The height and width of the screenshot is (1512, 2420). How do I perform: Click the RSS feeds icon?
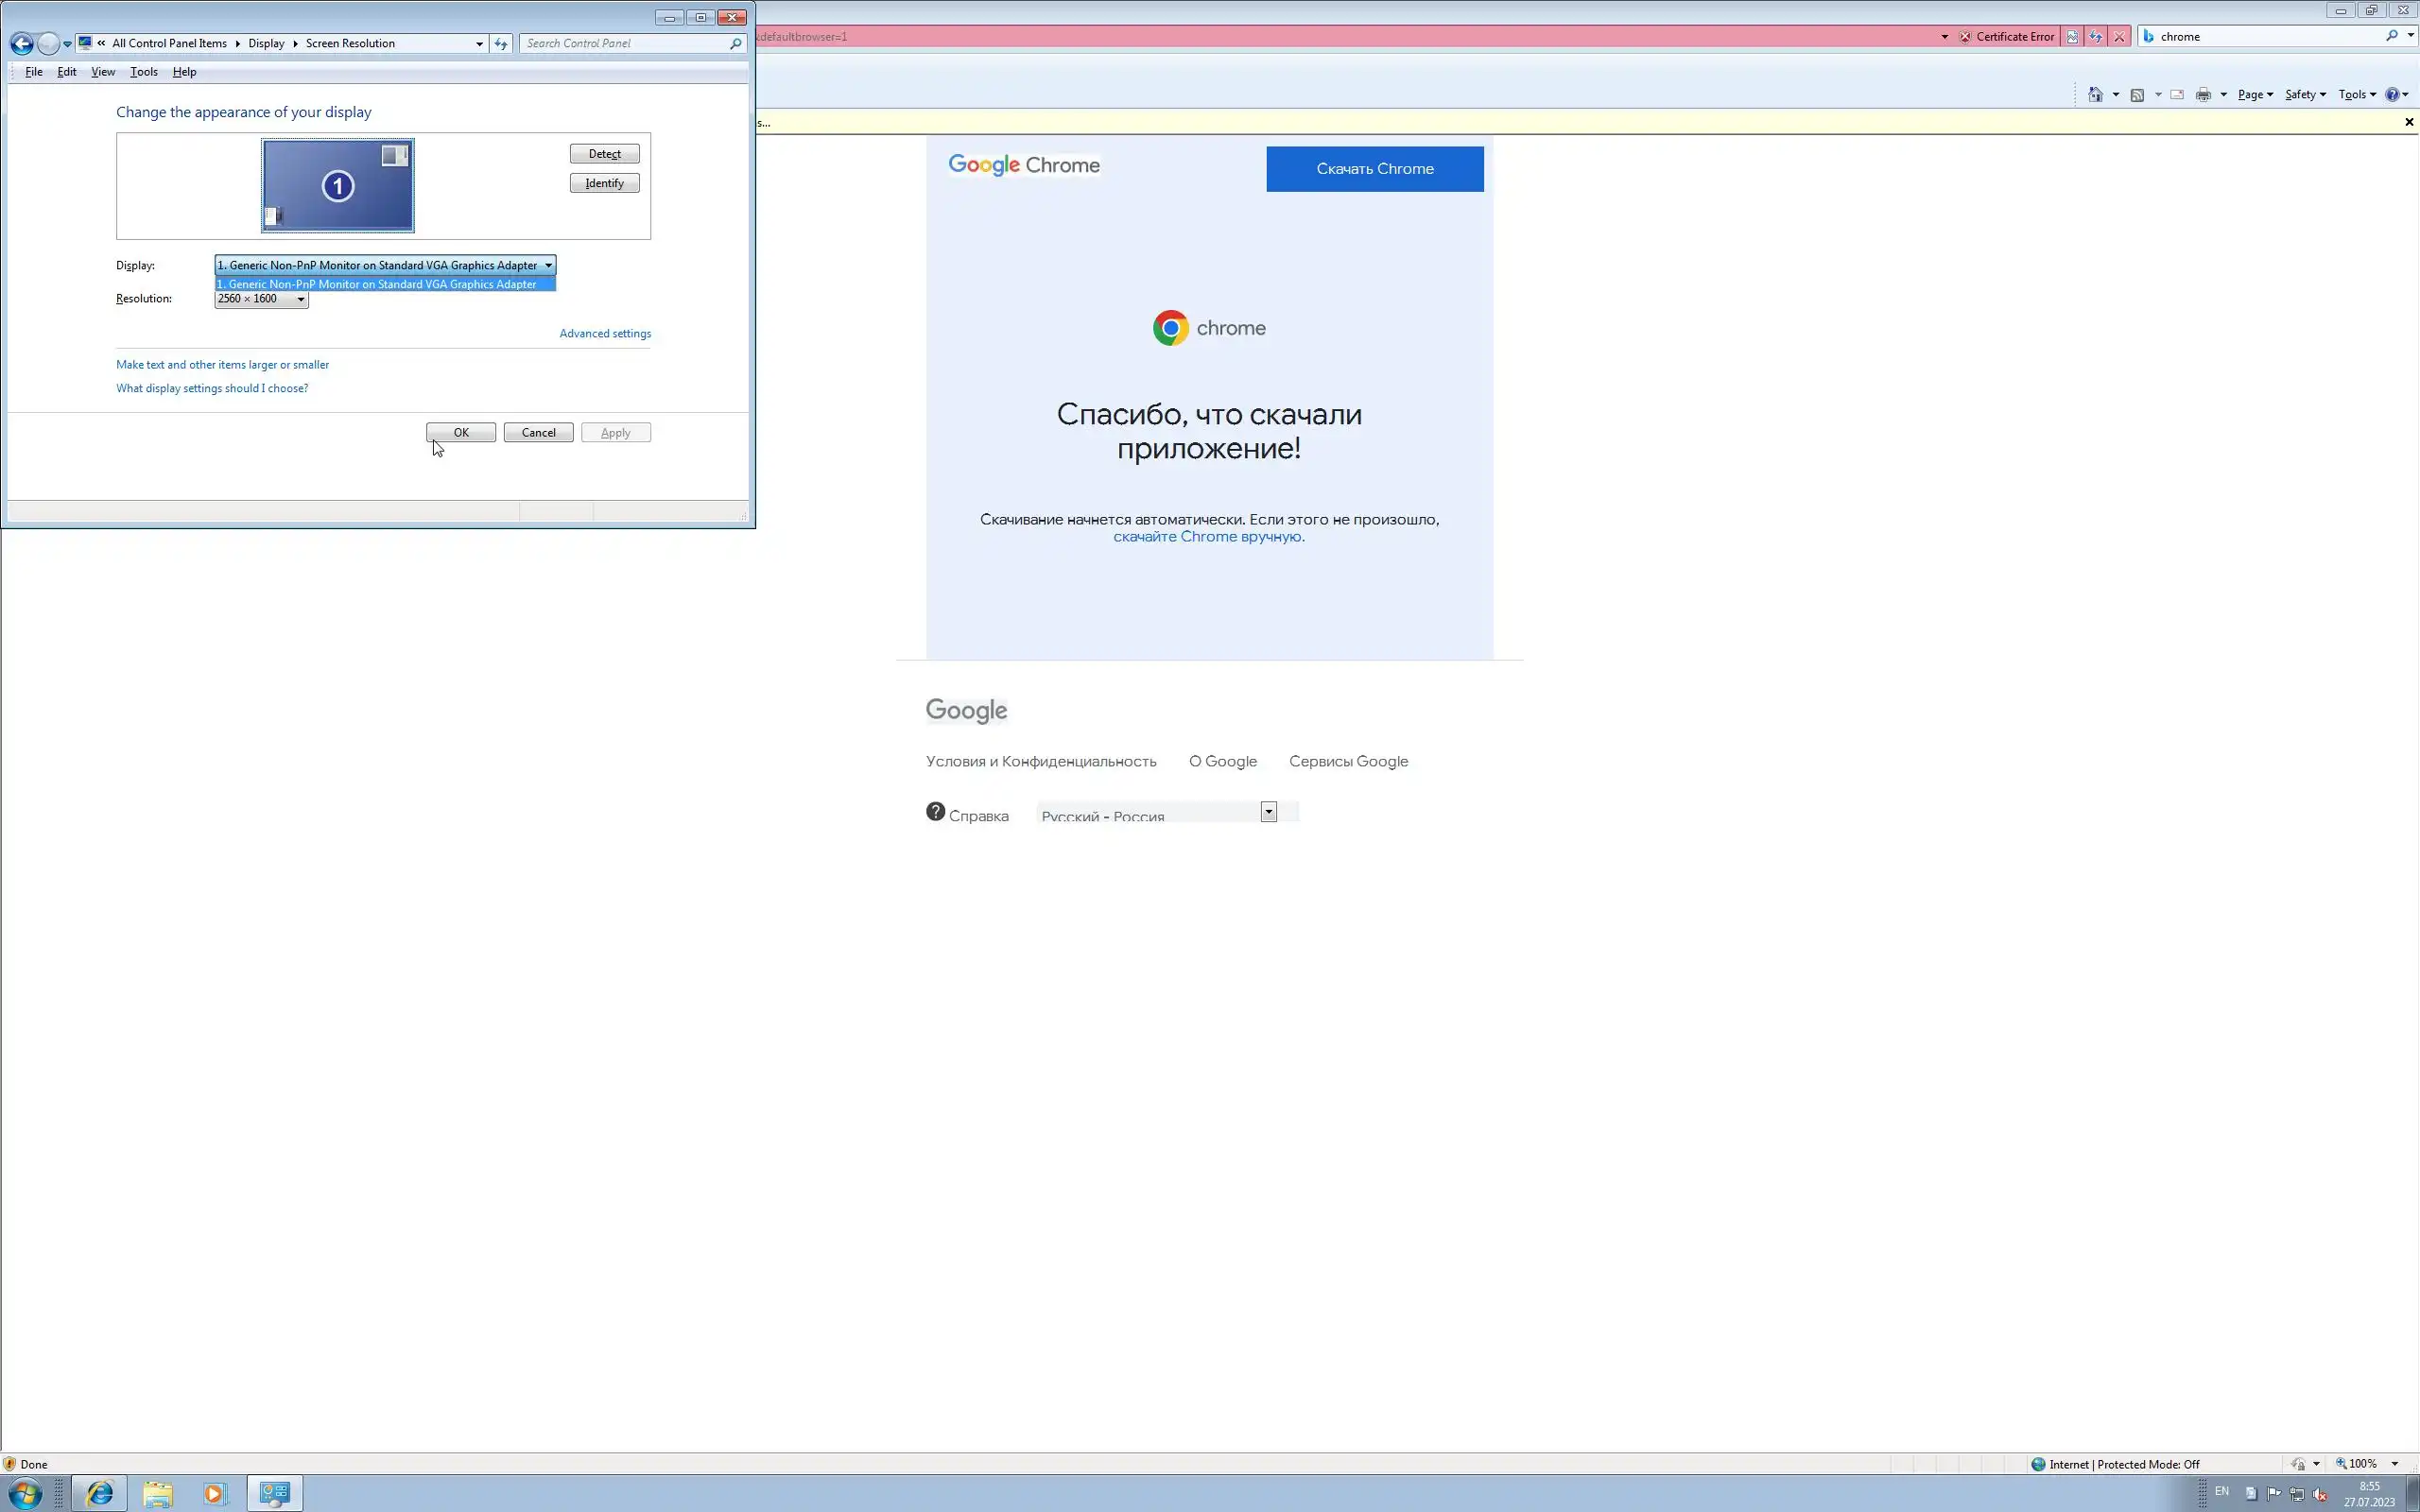coord(2137,95)
